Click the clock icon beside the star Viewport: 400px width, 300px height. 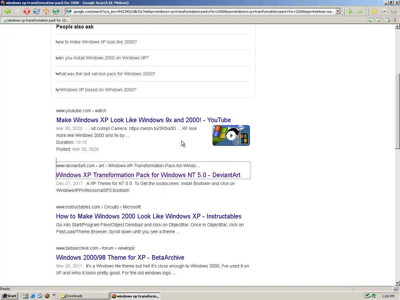pyautogui.click(x=384, y=12)
